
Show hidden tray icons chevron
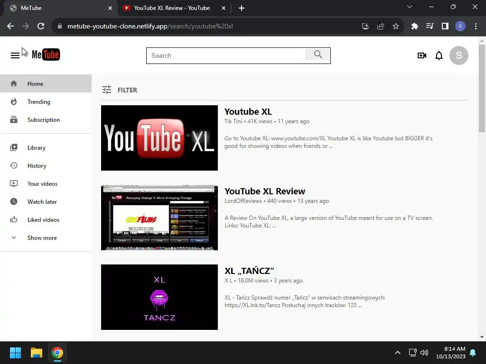(398, 353)
